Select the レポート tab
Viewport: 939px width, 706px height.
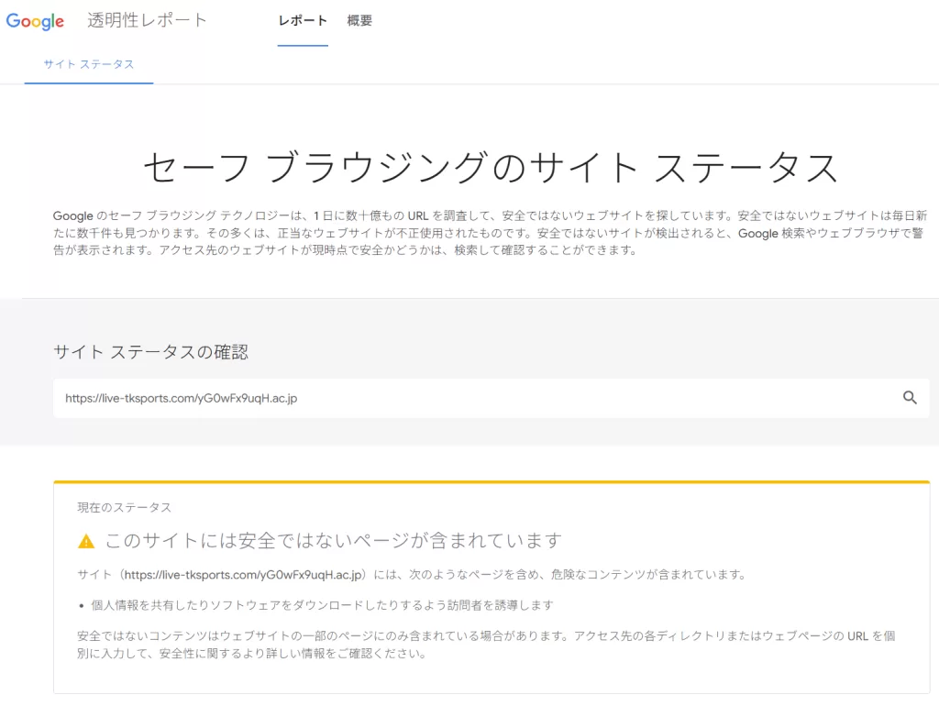coord(303,20)
